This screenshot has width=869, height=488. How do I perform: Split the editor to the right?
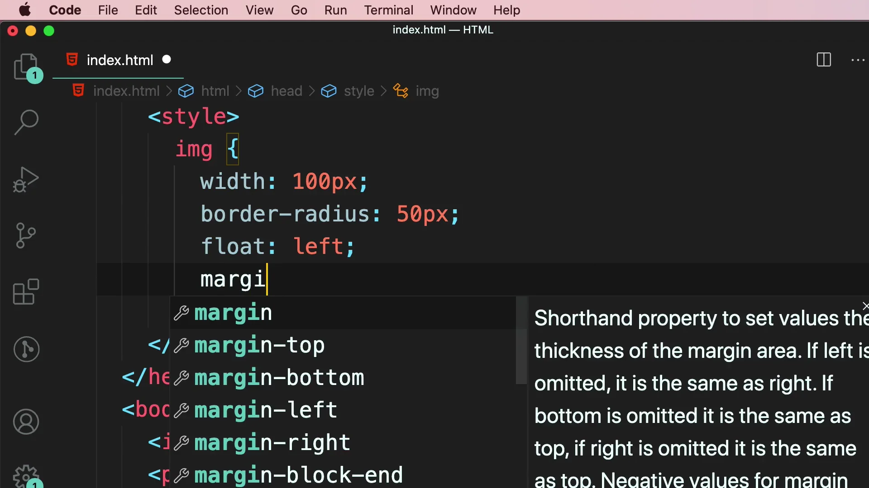coord(824,60)
